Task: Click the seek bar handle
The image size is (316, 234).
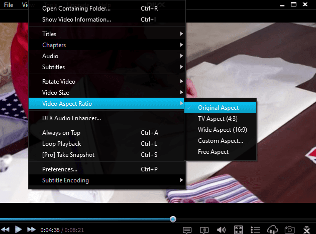Action: click(x=173, y=219)
